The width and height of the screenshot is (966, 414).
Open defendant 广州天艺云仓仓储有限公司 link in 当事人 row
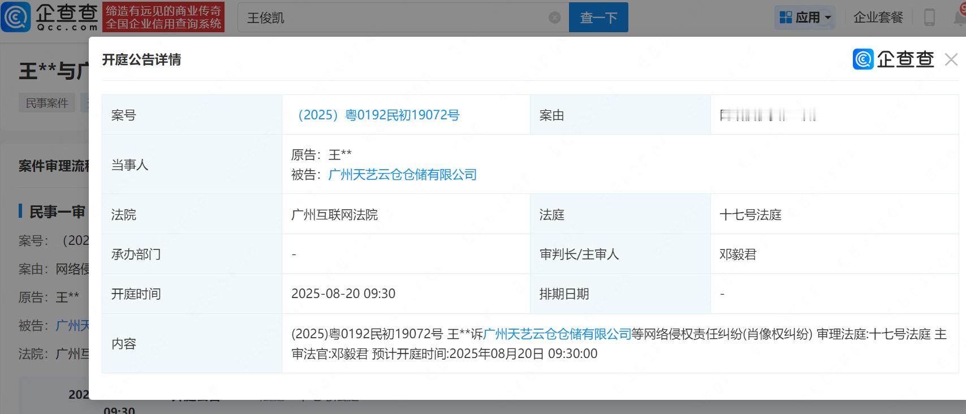coord(403,175)
